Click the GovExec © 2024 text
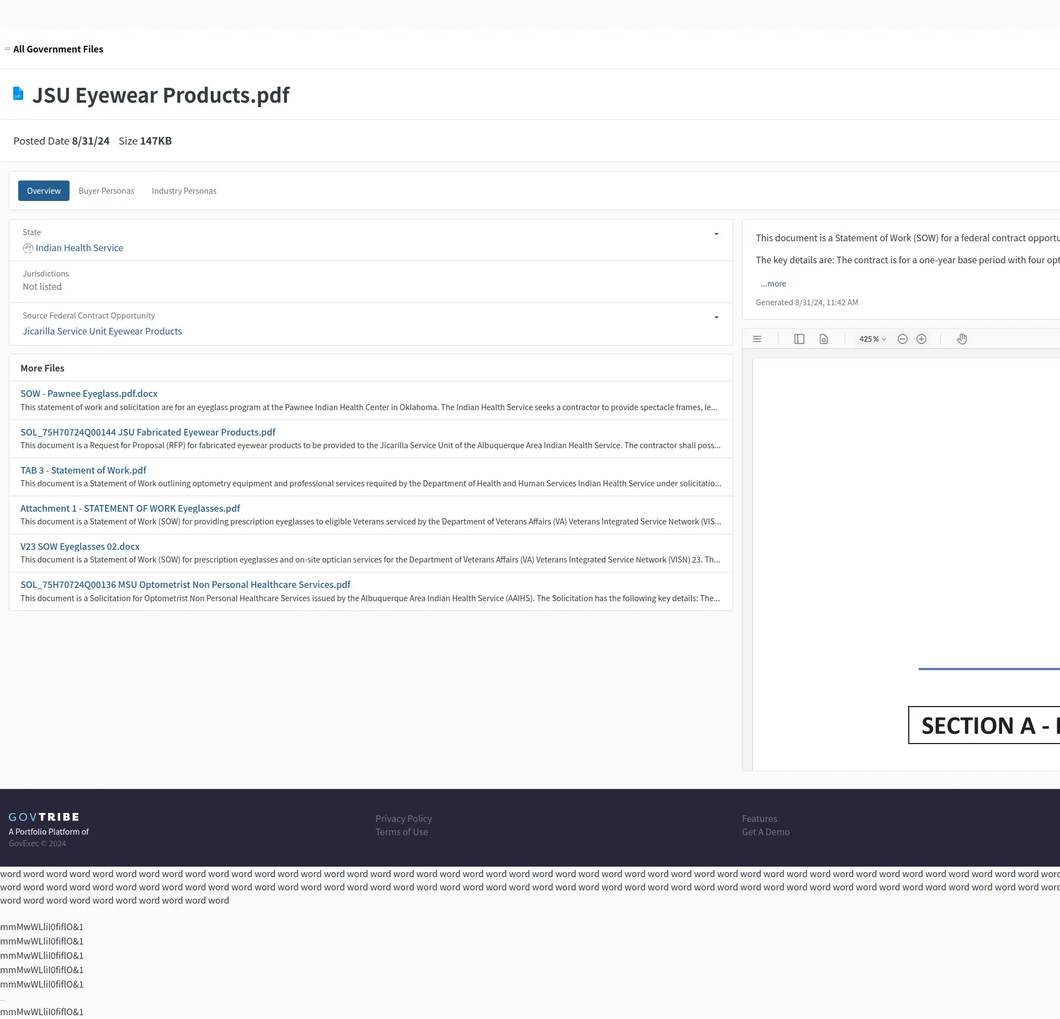 pos(37,843)
